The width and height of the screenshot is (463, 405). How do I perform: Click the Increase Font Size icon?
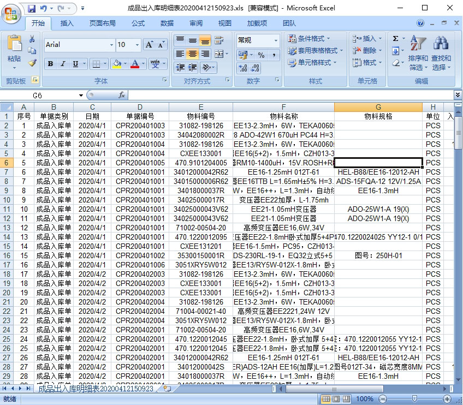[x=149, y=45]
